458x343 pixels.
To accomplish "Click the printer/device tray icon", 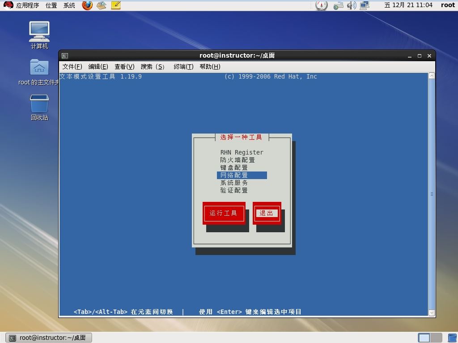I will coord(338,5).
